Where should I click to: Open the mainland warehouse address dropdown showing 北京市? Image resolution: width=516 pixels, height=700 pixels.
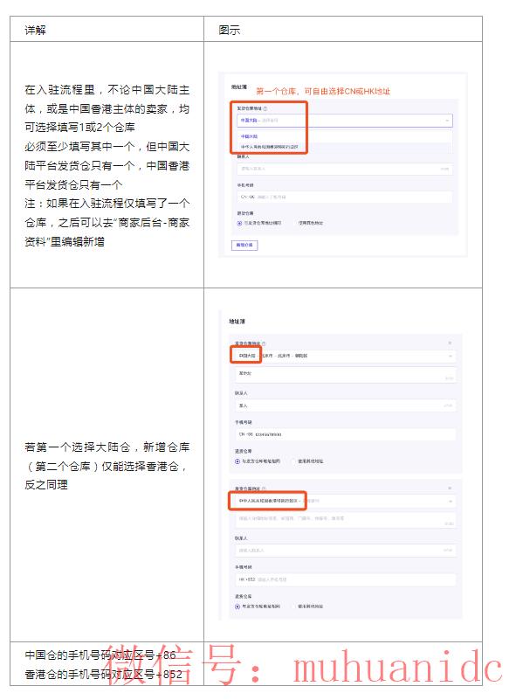(344, 356)
